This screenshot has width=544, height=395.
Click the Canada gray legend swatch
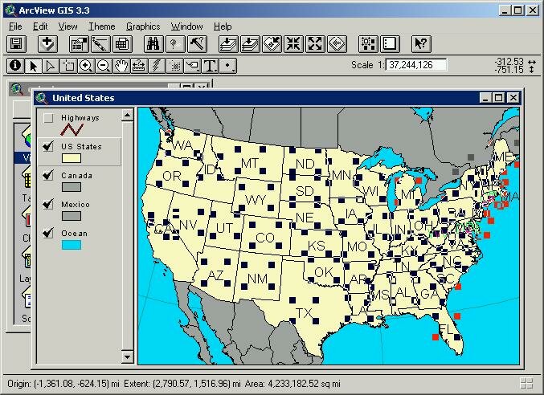point(72,187)
